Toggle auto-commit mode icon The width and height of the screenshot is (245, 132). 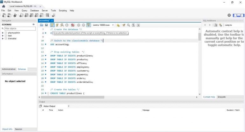click(x=88, y=25)
